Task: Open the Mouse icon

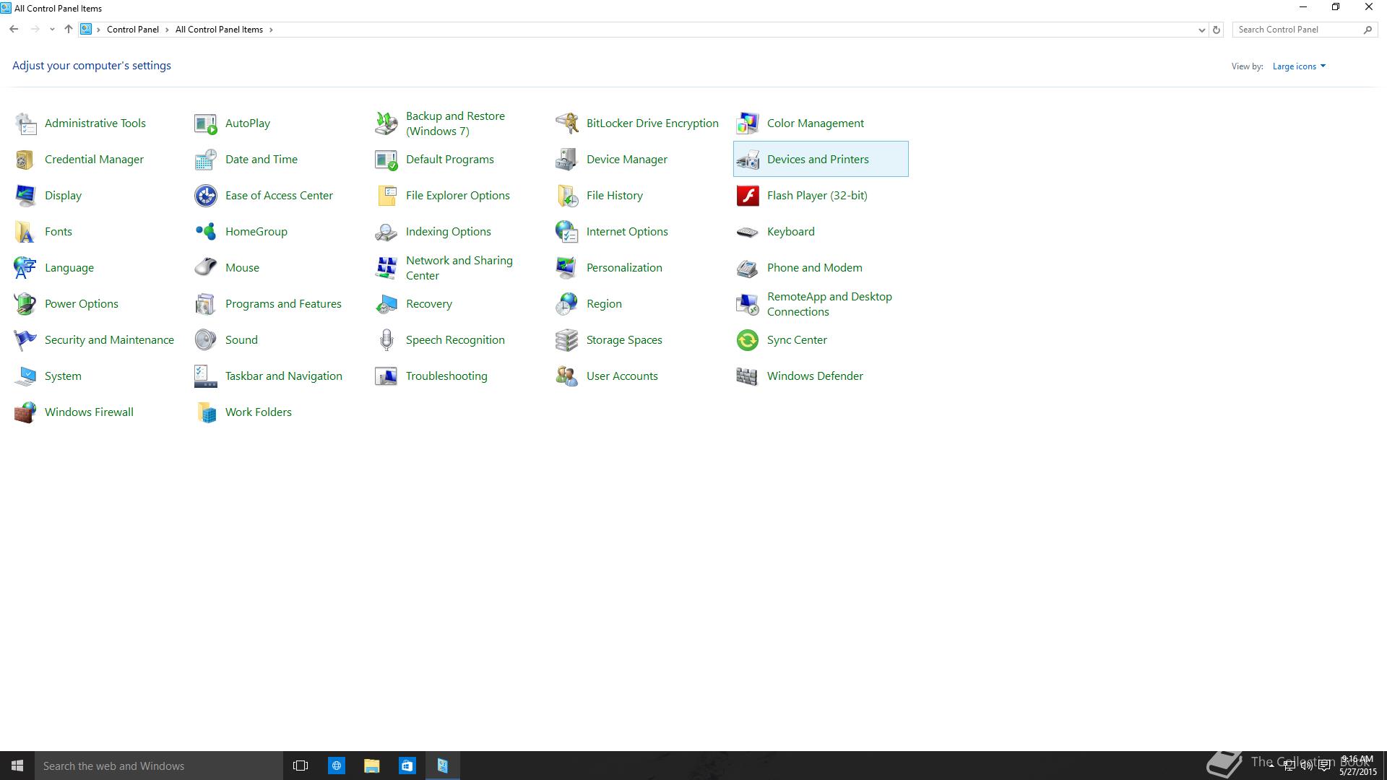Action: point(206,268)
